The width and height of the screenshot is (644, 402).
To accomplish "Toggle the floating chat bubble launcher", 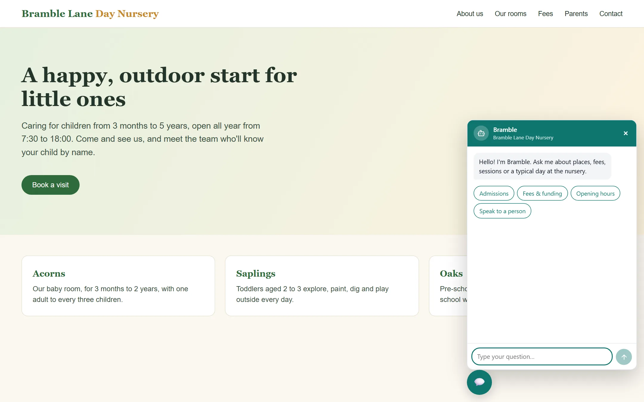I will [479, 382].
